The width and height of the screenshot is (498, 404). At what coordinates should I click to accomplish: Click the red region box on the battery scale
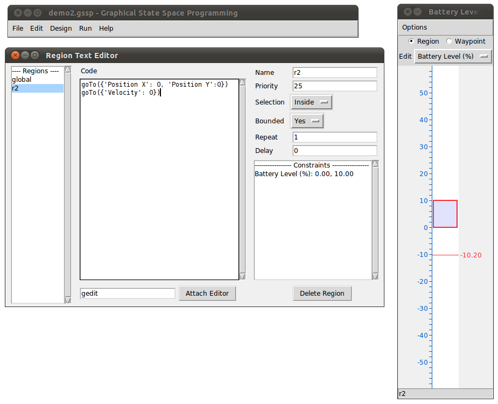[445, 213]
